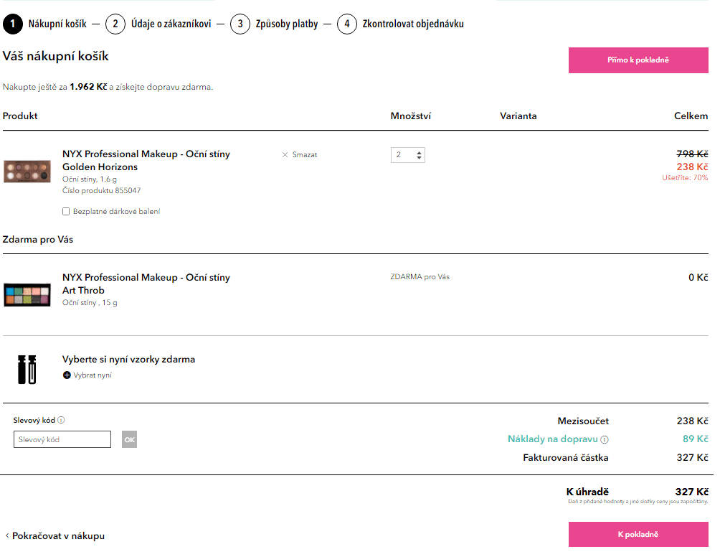This screenshot has height=557, width=720.
Task: Click the Mezisoučet 238 Kč value
Action: 693,421
